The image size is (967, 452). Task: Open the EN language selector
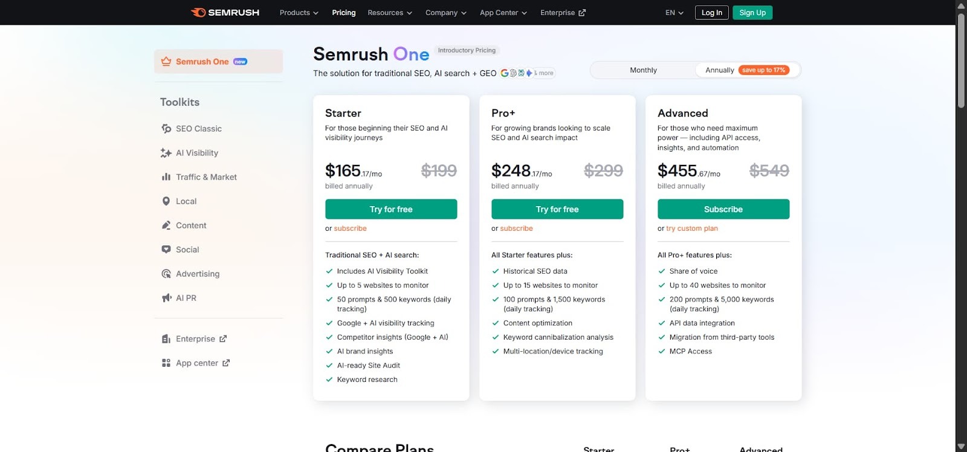click(674, 13)
